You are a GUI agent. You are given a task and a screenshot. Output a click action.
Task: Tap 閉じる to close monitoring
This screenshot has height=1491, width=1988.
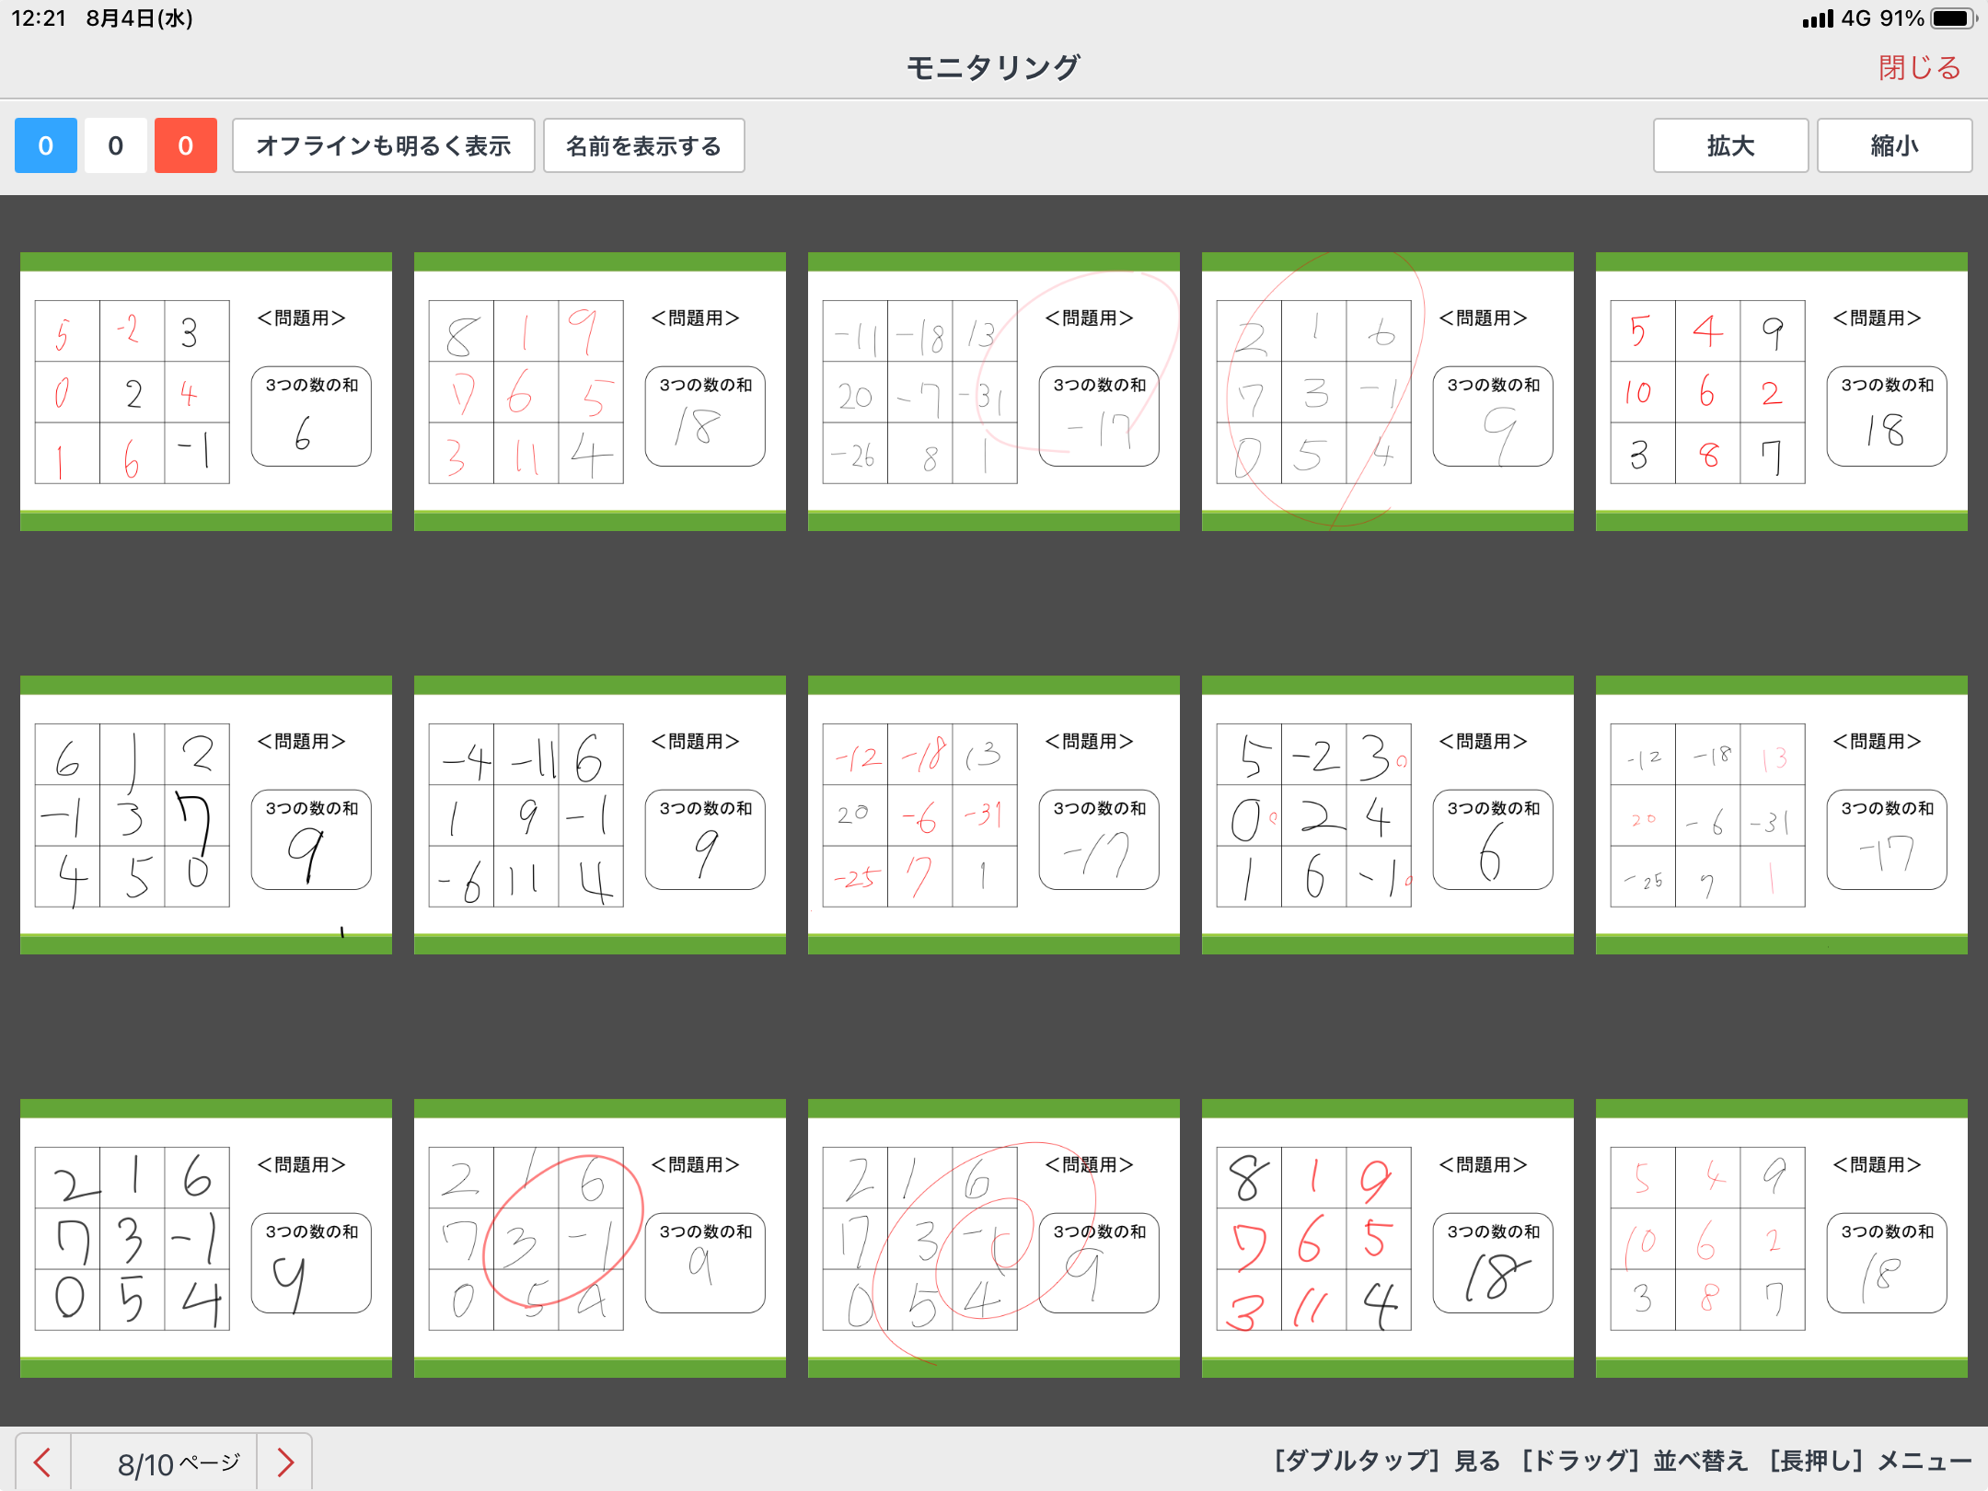(1919, 67)
